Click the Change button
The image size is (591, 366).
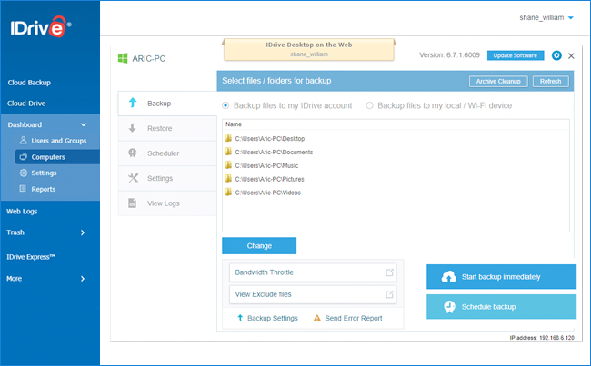(259, 245)
